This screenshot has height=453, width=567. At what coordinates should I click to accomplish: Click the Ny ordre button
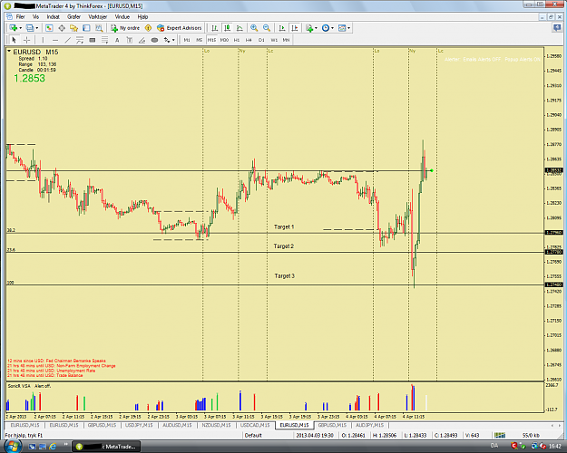[x=125, y=28]
